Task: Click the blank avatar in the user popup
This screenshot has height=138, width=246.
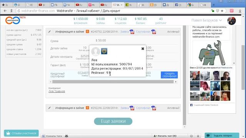Action: [x=96, y=51]
